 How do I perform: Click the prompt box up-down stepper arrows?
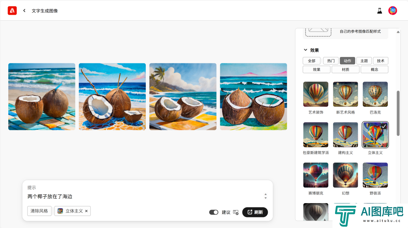point(266,196)
